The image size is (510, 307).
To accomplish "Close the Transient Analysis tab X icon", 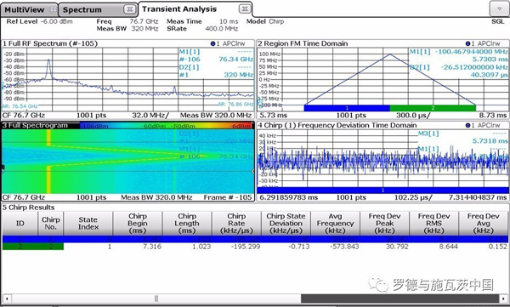I will click(x=245, y=9).
